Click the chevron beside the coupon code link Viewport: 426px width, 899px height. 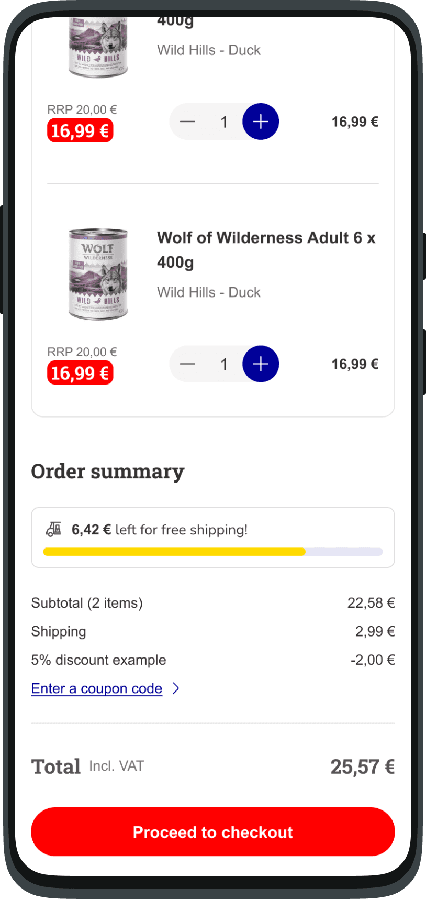(176, 688)
